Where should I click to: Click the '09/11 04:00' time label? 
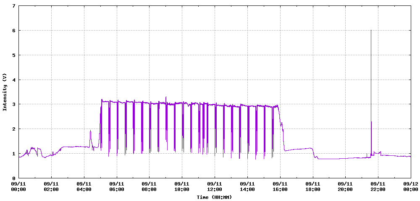[x=84, y=187]
